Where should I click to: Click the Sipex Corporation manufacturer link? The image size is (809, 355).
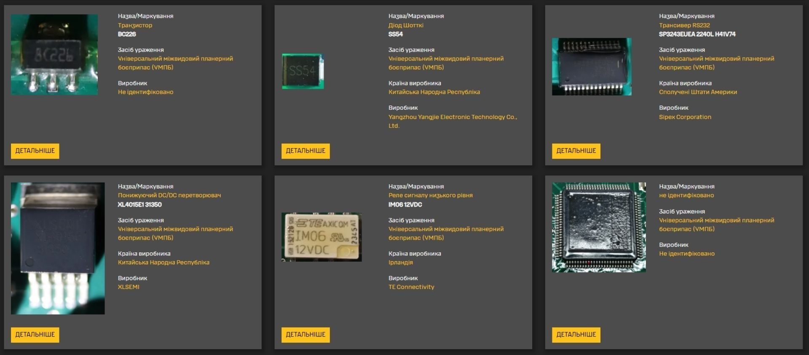685,117
